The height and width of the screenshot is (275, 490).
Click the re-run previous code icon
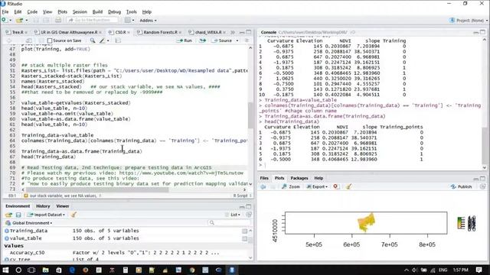tap(202, 40)
